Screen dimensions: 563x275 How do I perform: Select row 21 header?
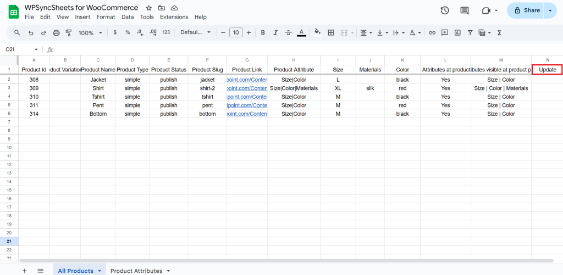[9, 242]
